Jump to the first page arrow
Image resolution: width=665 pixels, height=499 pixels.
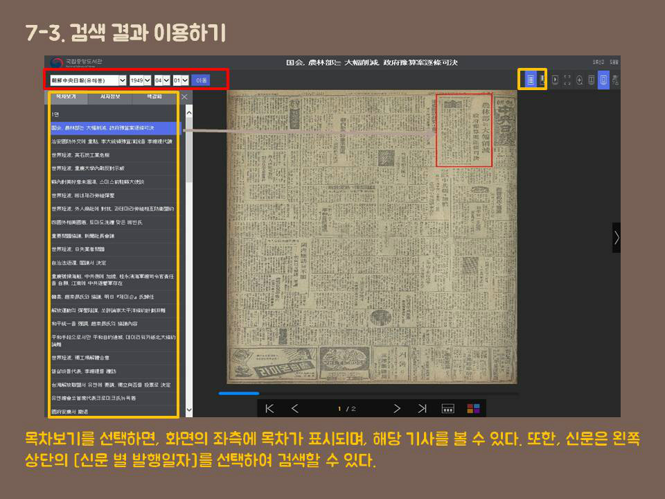(x=269, y=409)
